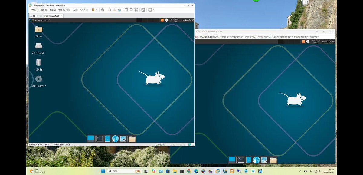The height and width of the screenshot is (175, 363).
Task: Open home folder in VMware guest dock
Action: [x=132, y=139]
